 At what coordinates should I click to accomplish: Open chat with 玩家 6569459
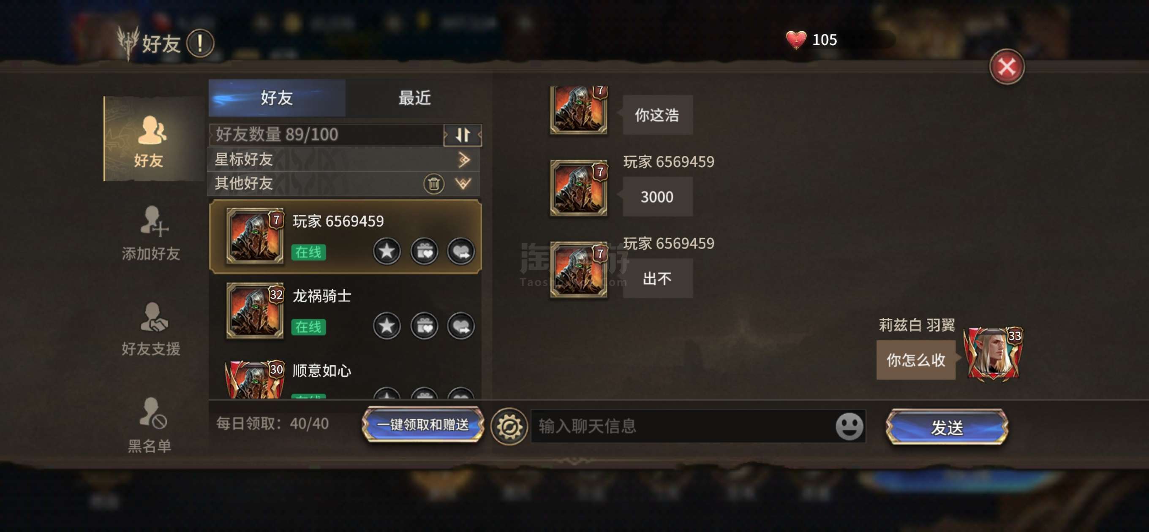coord(461,252)
